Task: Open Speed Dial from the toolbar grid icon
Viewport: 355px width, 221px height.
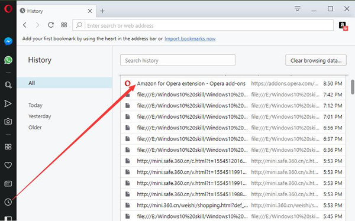Action: point(64,25)
